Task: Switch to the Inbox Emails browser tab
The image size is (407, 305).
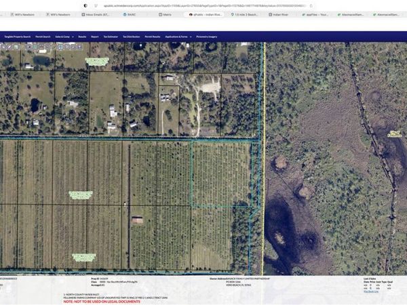Action: (95, 14)
